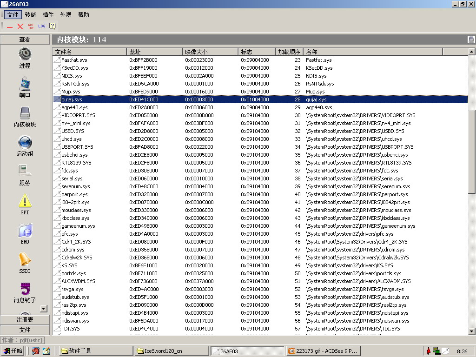Switch to the 查看 sidebar panel
This screenshot has width=476, height=357.
click(25, 40)
